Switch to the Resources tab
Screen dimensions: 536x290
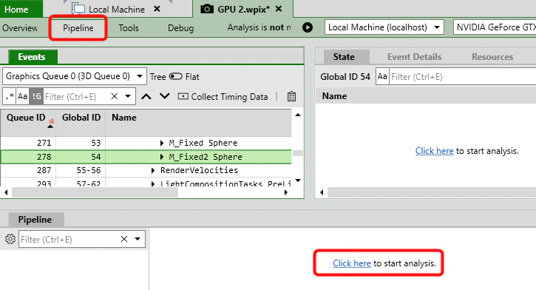tap(492, 57)
